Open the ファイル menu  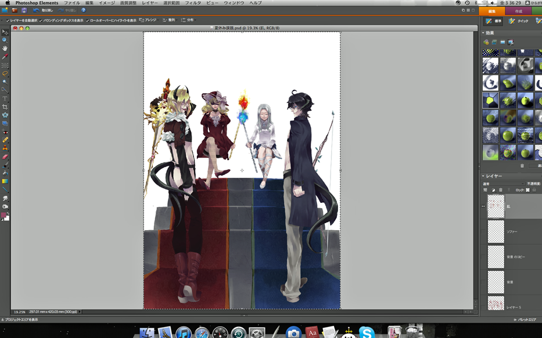click(x=72, y=3)
